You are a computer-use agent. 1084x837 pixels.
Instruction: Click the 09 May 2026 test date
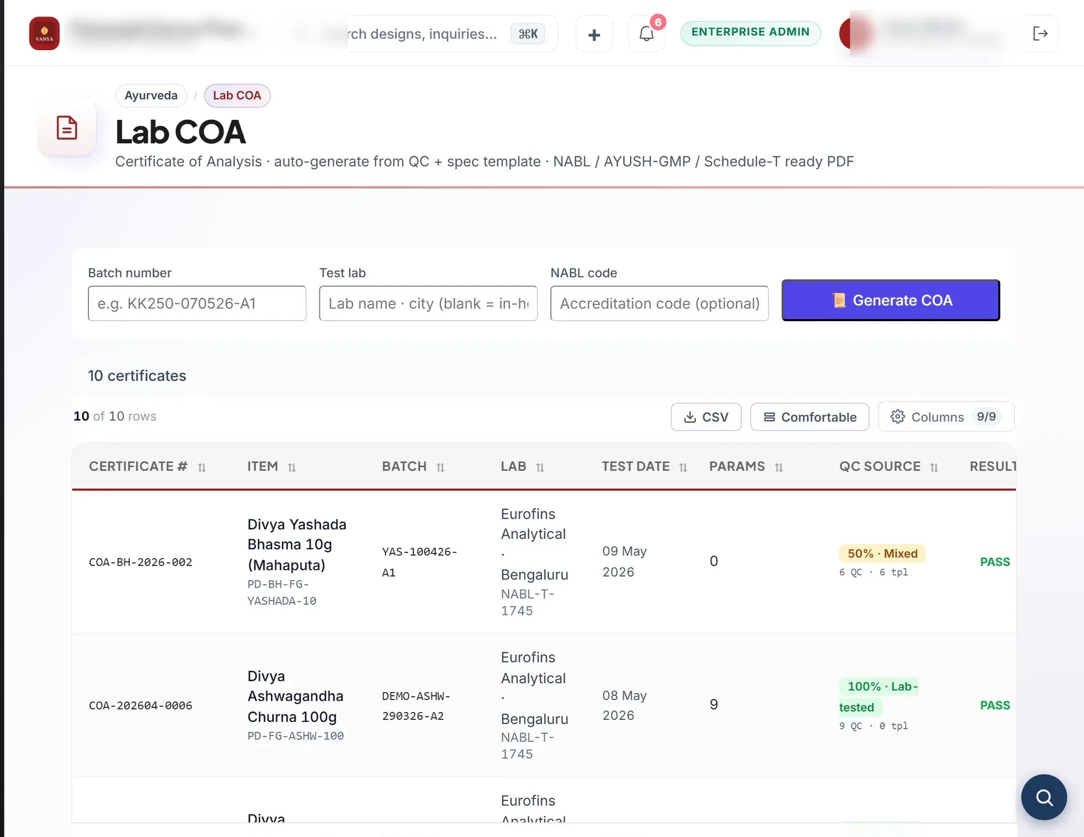click(x=624, y=561)
